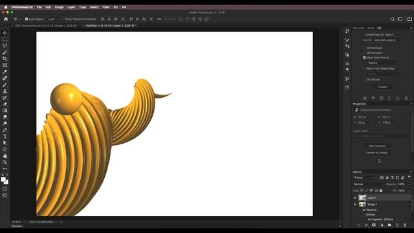Click the foreground color swatch
The image size is (414, 233).
point(3,180)
